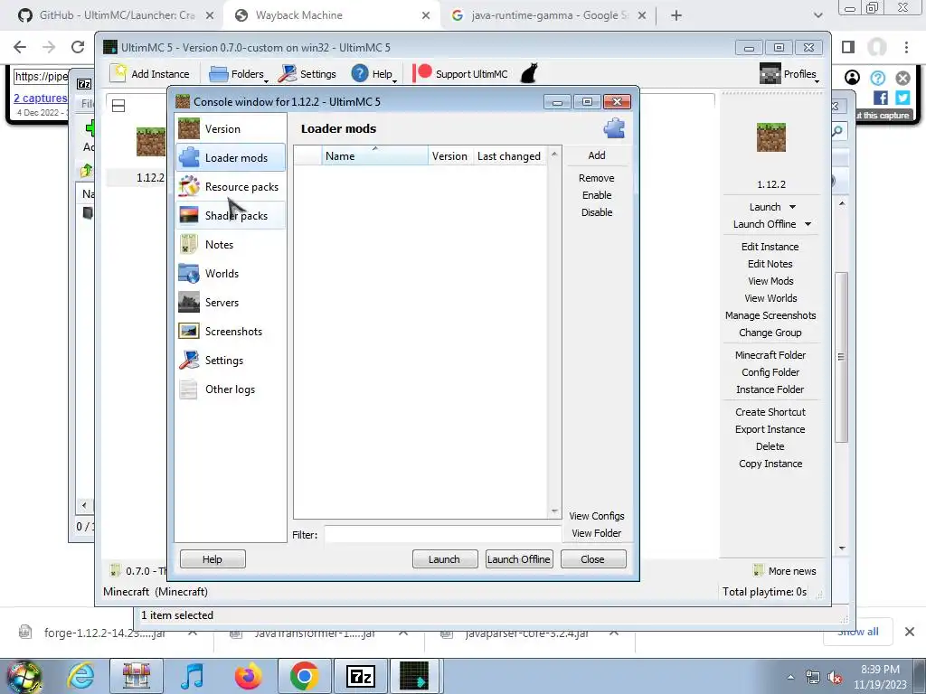Open instance Settings wrench icon in sidebar
926x694 pixels.
tap(189, 360)
